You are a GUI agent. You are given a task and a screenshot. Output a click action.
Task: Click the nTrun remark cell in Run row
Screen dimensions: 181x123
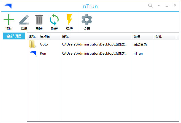point(138,54)
